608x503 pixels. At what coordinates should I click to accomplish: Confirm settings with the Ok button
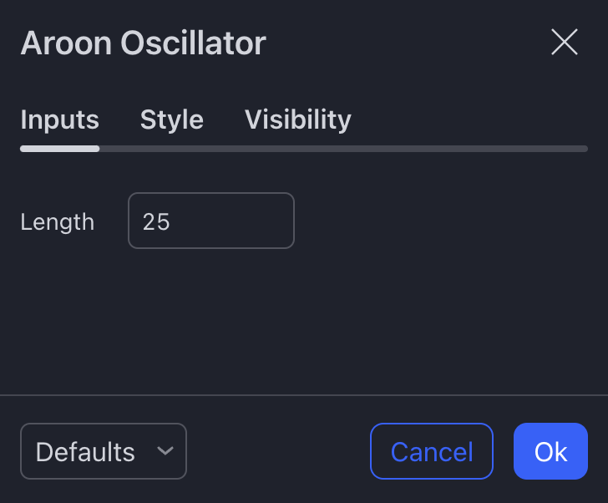[550, 451]
